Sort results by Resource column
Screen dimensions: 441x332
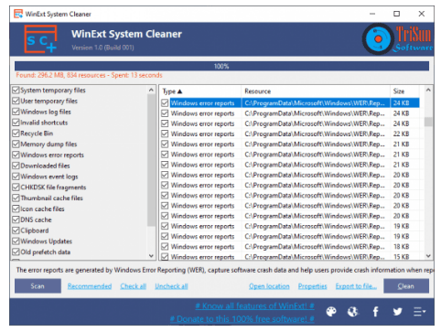coord(316,91)
